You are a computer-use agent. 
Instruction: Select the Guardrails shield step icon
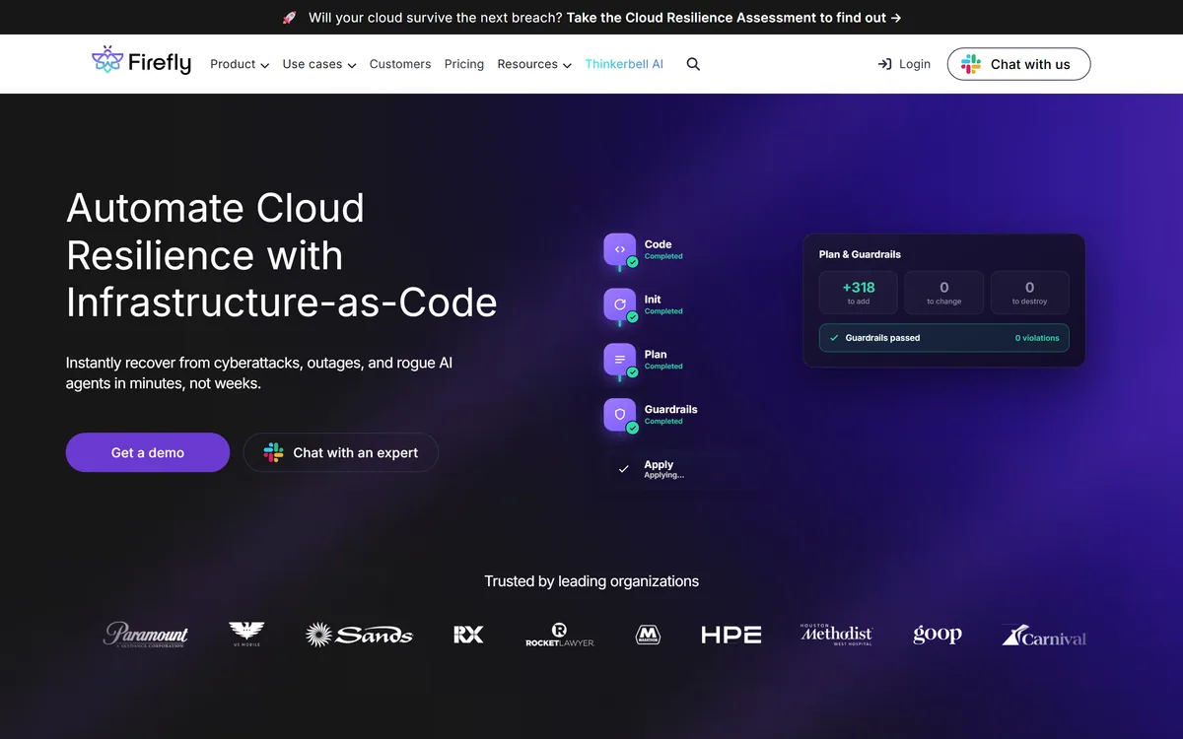[x=620, y=415]
